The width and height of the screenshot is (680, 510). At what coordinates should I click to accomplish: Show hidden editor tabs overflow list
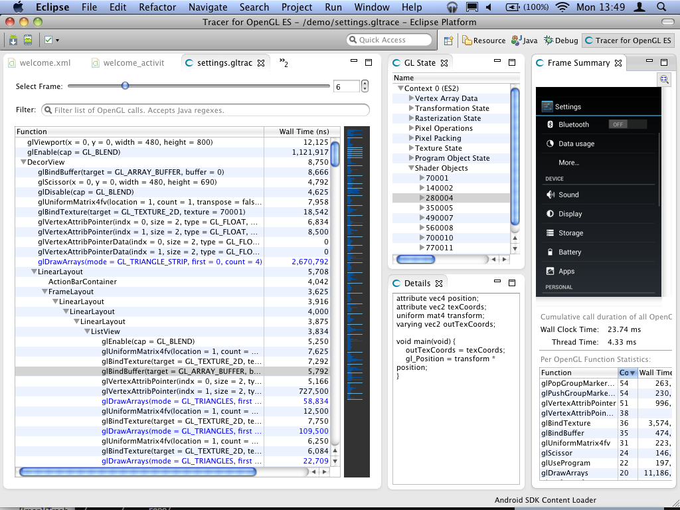[284, 63]
